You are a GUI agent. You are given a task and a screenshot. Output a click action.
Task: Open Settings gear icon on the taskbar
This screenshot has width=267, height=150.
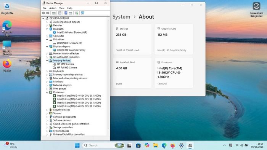tap(181, 145)
